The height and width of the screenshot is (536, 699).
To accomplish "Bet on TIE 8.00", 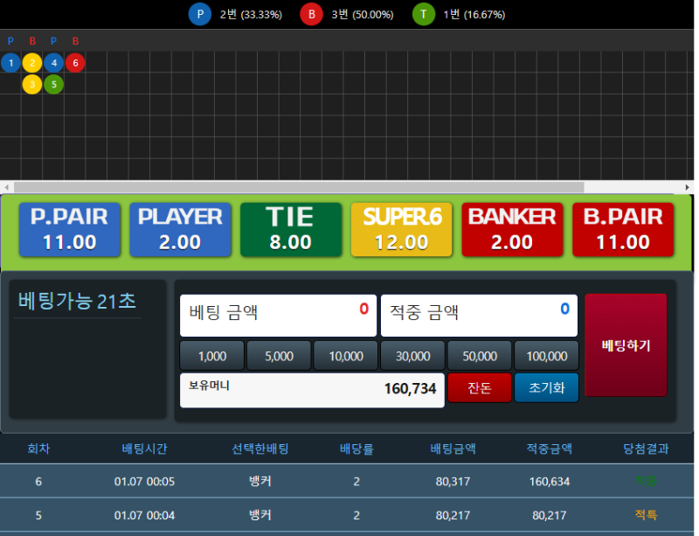I will [x=291, y=229].
